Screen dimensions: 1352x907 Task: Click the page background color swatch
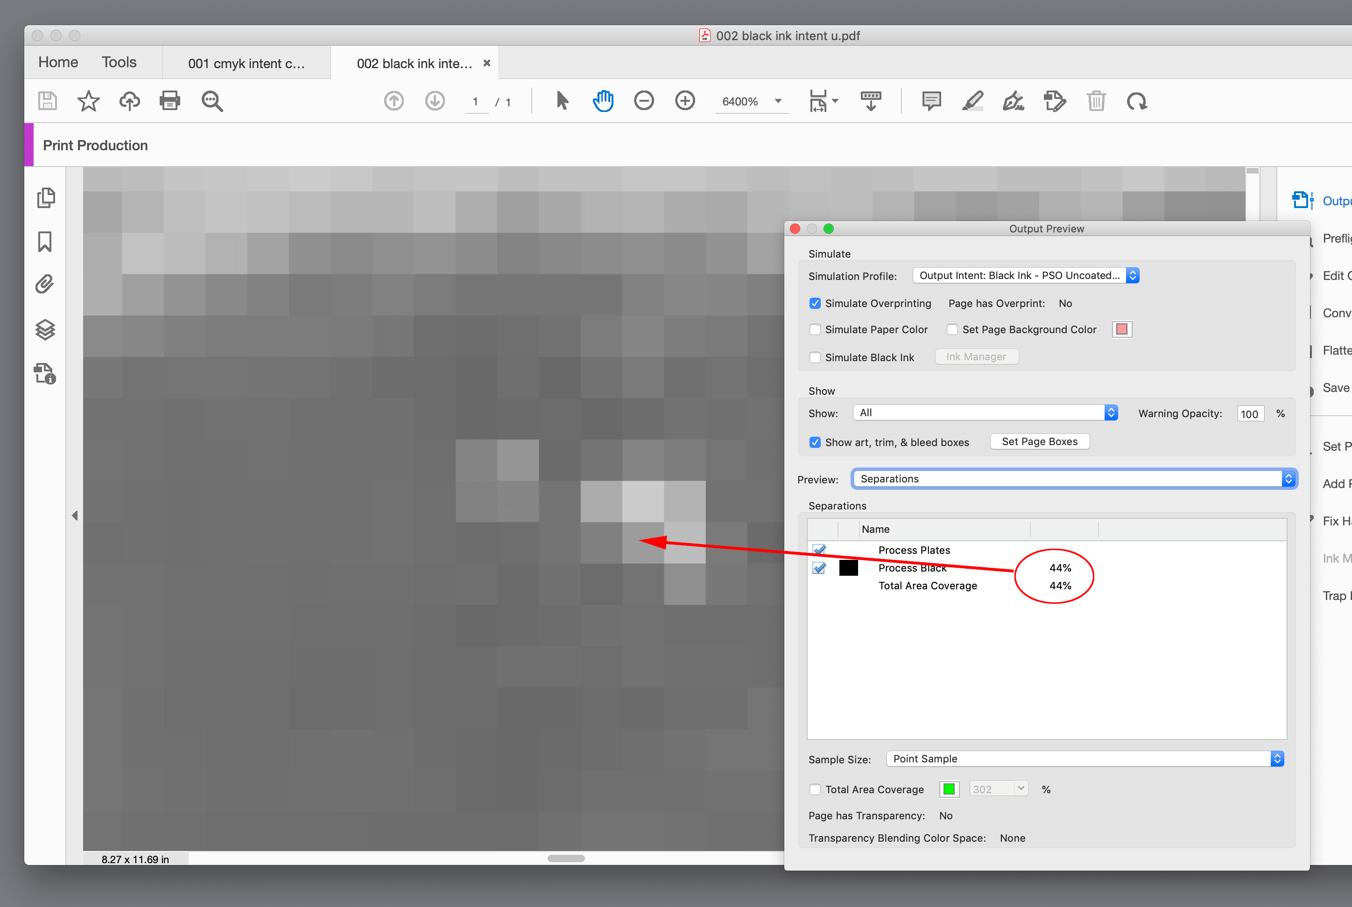coord(1121,328)
